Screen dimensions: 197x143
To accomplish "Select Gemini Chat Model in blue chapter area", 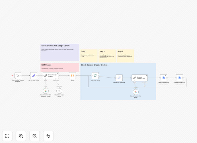I will tap(136, 92).
